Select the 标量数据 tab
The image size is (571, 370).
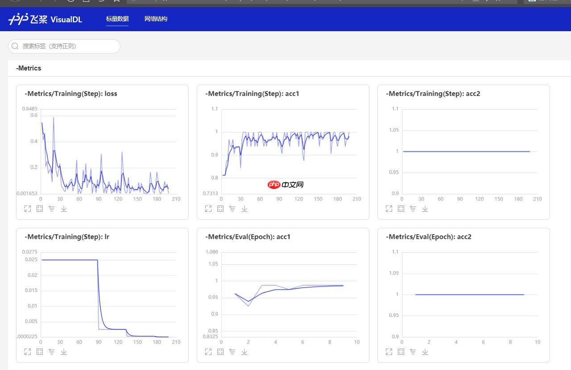117,19
